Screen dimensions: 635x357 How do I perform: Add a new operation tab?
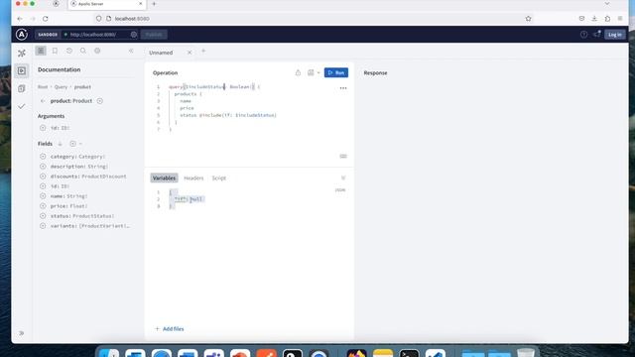(x=203, y=52)
